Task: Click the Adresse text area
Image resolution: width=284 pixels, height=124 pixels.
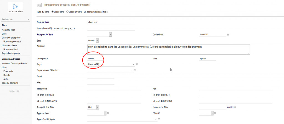Action: 169,50
